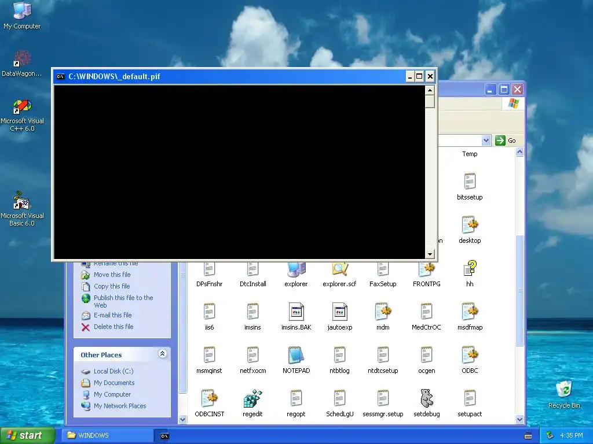Screen dimensions: 593x444
Task: Switch to command prompt taskbar button
Action: (164, 436)
